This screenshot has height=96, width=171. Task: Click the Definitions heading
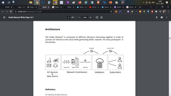click(50, 89)
